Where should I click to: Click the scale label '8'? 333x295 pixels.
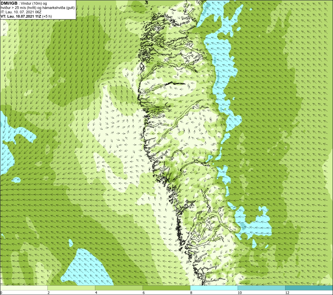click(191, 293)
